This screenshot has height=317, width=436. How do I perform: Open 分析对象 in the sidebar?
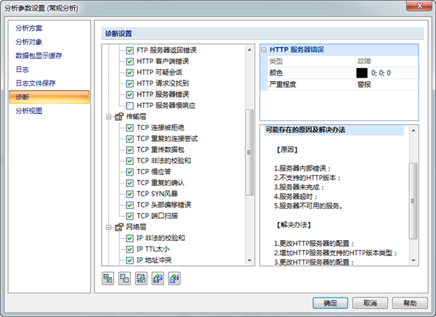click(x=29, y=42)
